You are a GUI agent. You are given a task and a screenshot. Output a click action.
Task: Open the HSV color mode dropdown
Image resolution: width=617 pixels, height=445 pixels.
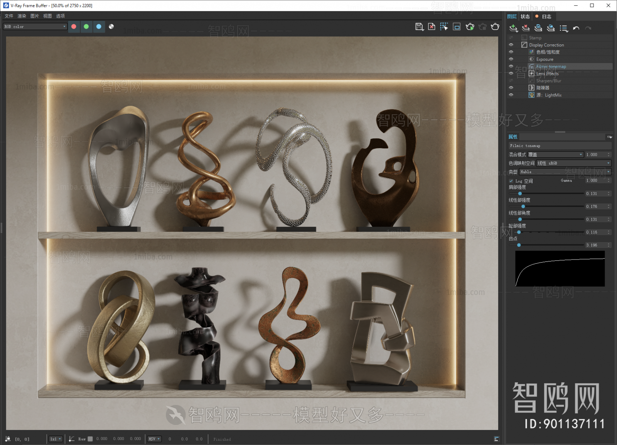coord(154,439)
